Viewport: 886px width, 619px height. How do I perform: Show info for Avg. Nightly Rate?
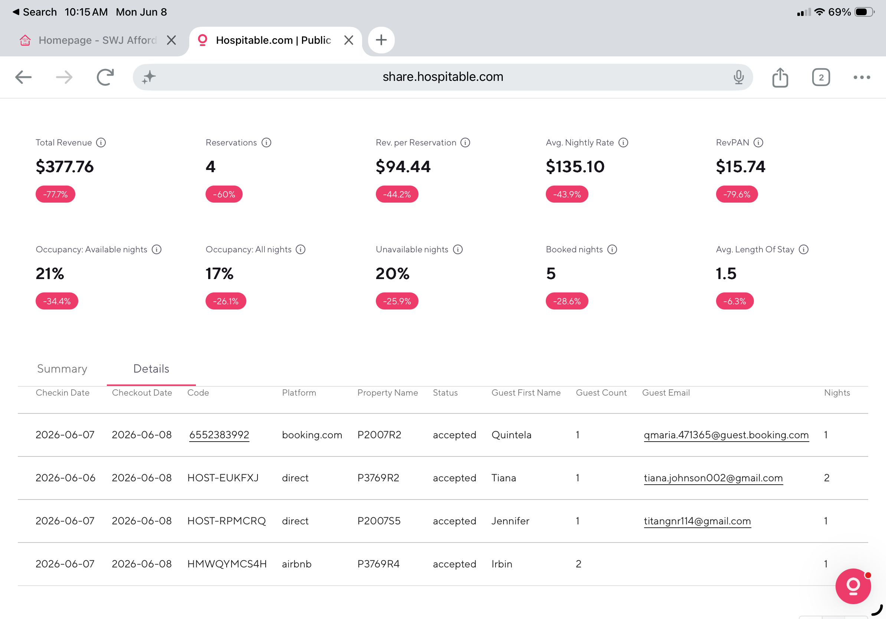coord(623,143)
